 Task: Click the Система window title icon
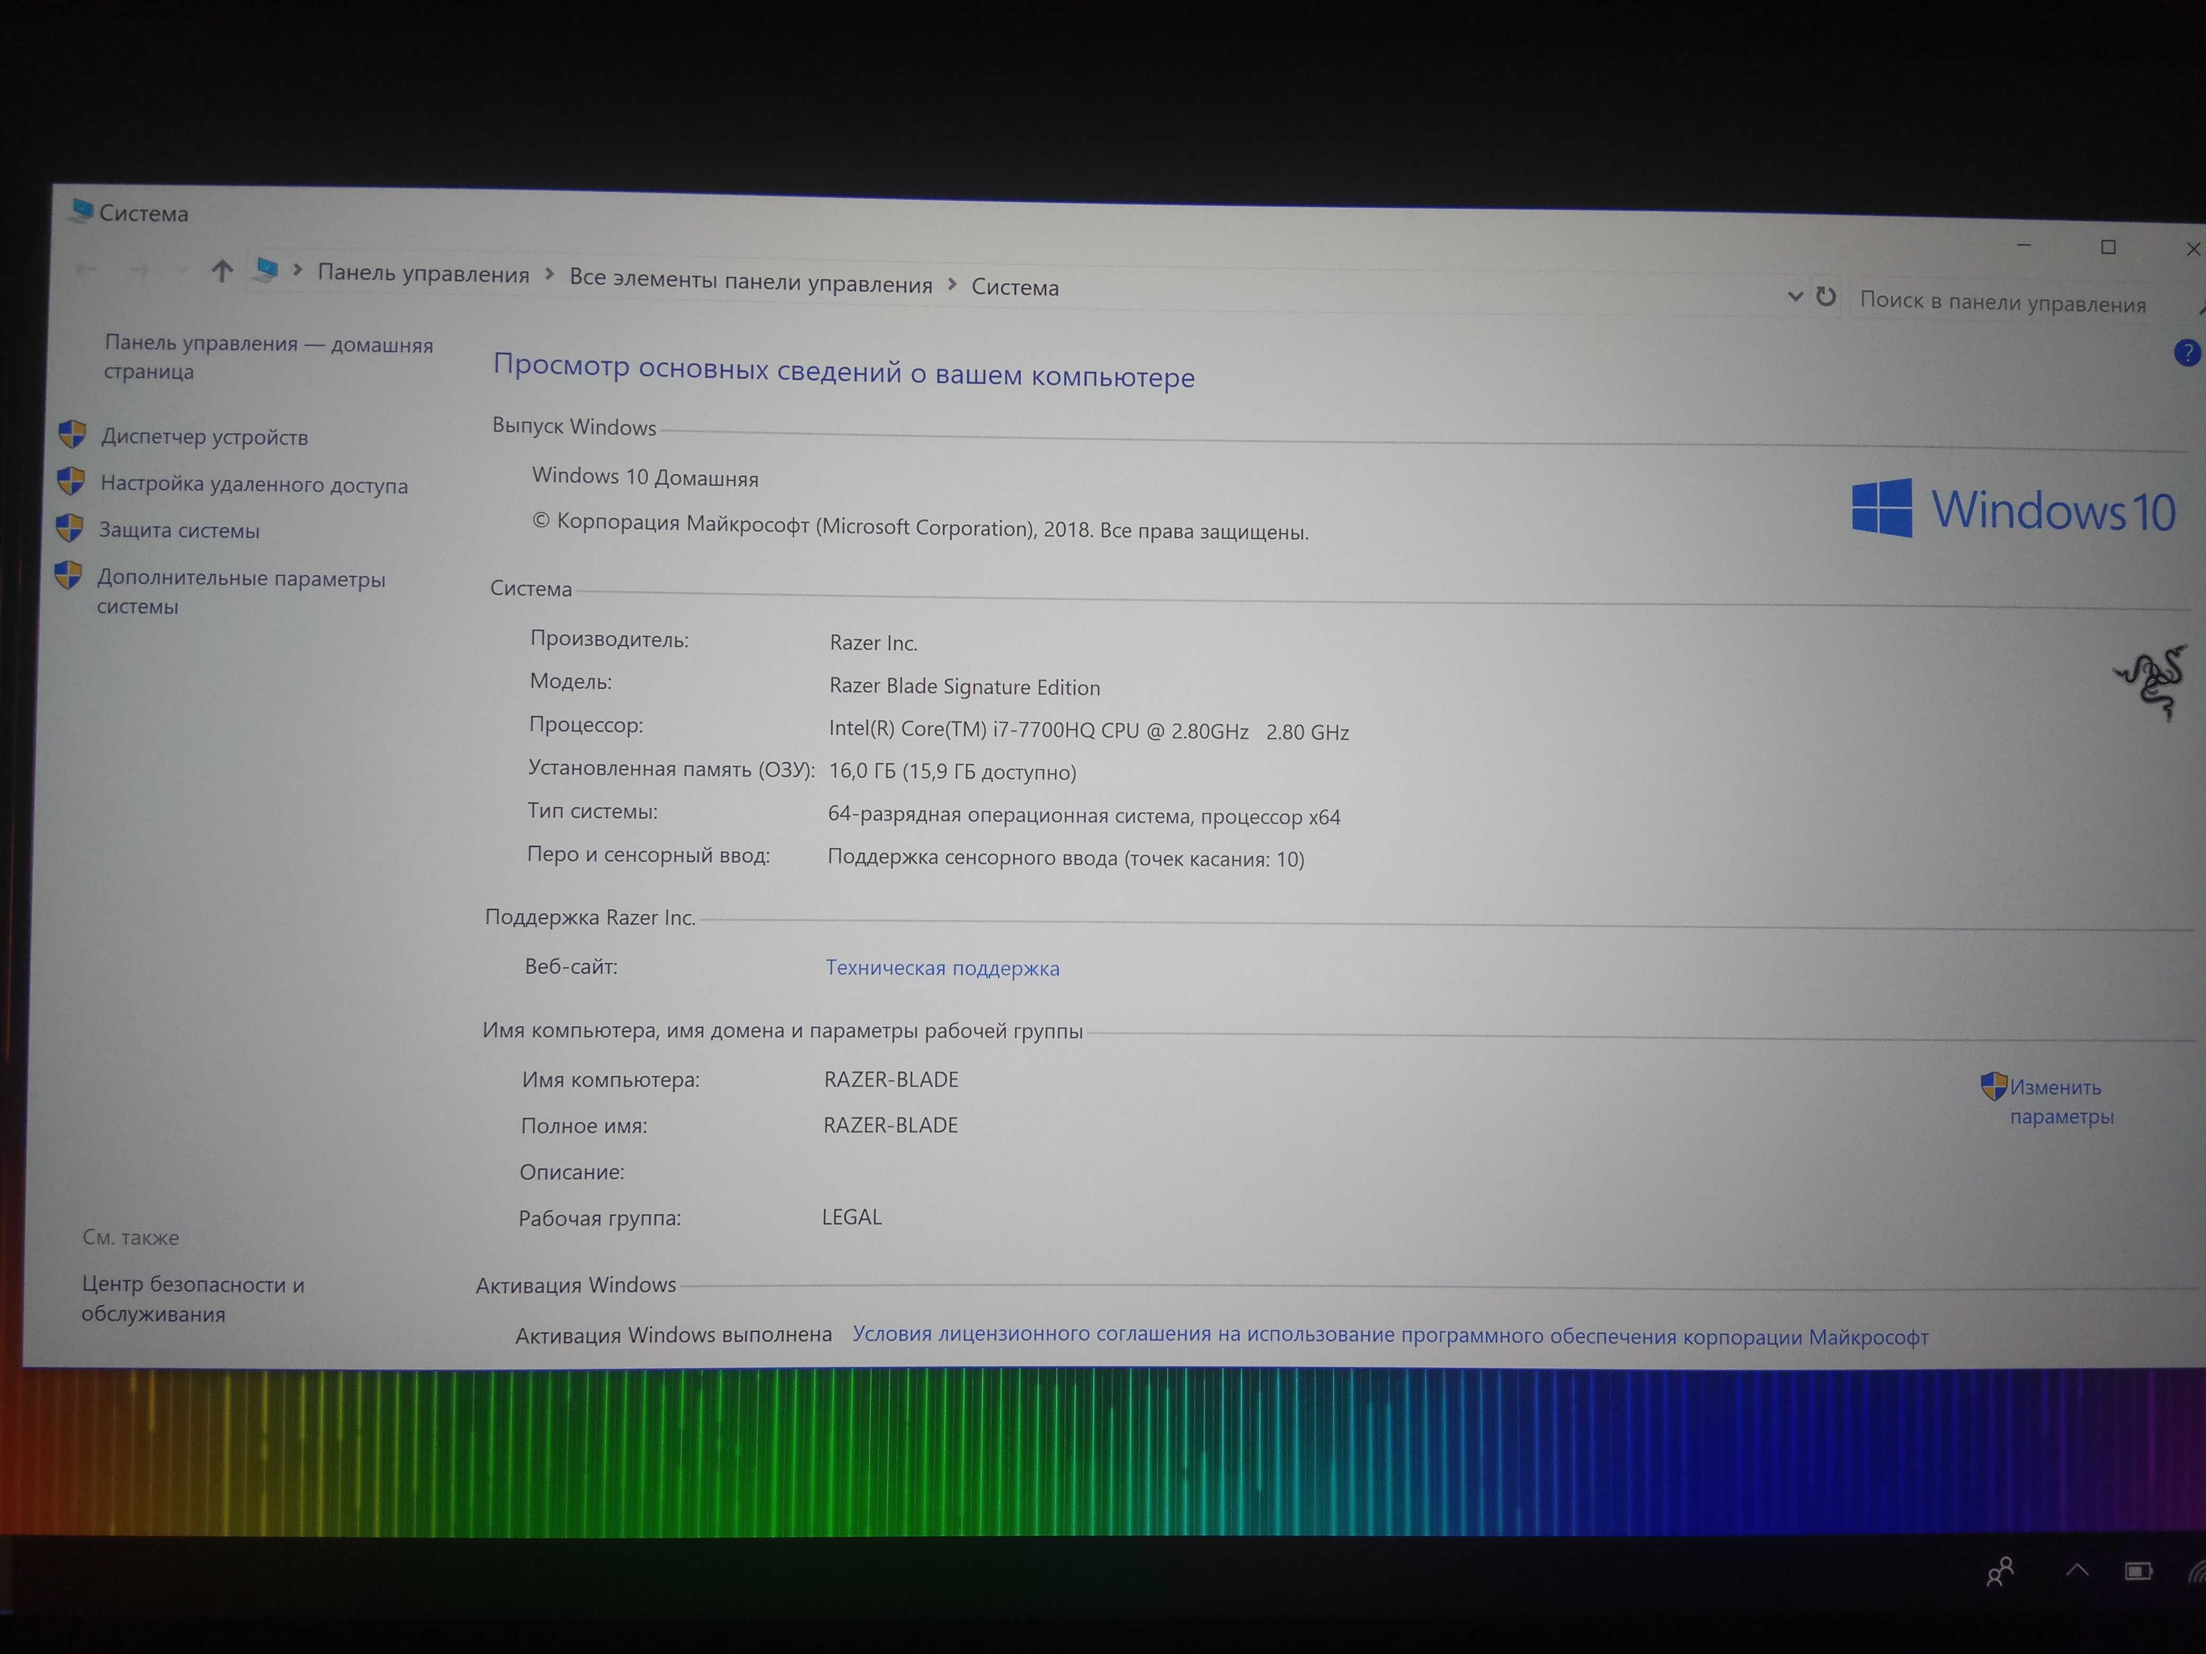pos(82,210)
